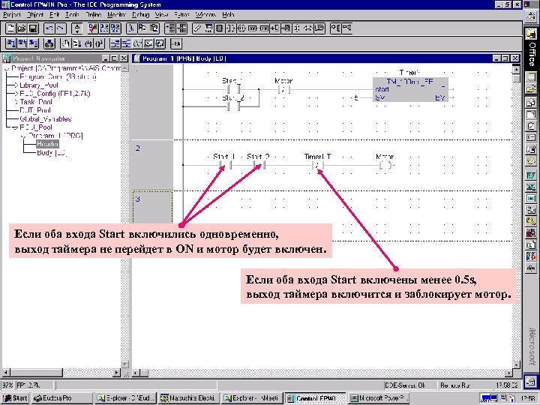Click the clipboard Paste toolbar icon
This screenshot has width=540, height=405.
point(154,28)
